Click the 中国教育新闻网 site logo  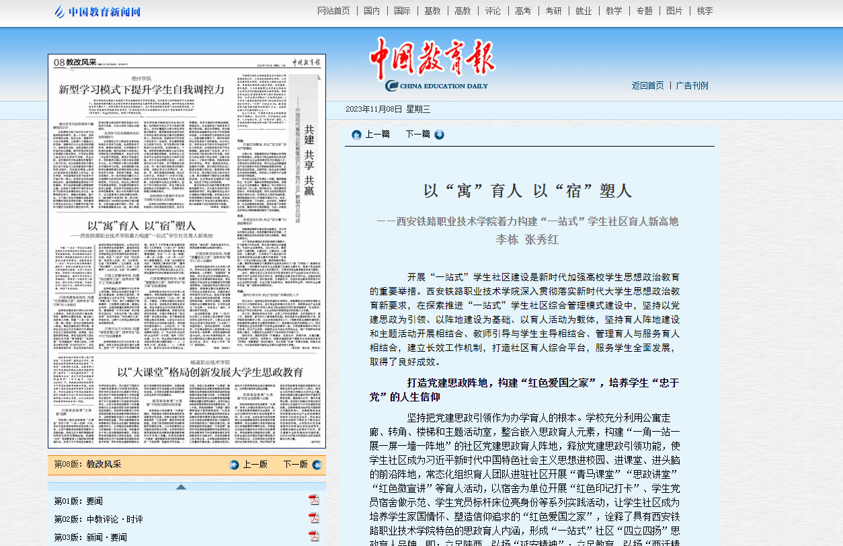pos(97,11)
